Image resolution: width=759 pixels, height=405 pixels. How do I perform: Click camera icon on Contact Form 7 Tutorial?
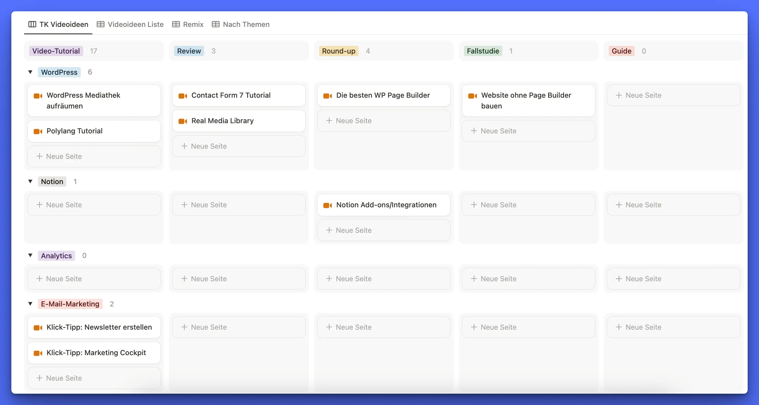click(183, 96)
